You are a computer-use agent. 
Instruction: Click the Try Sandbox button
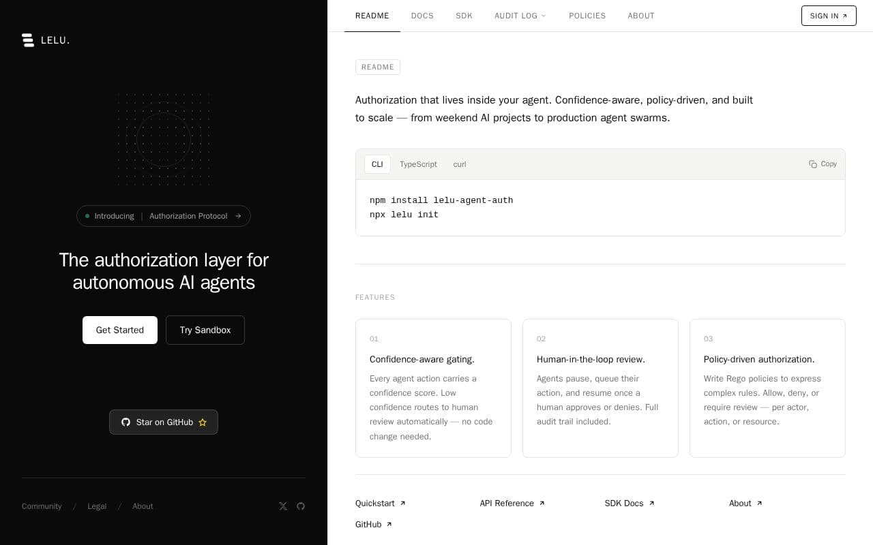pos(205,330)
